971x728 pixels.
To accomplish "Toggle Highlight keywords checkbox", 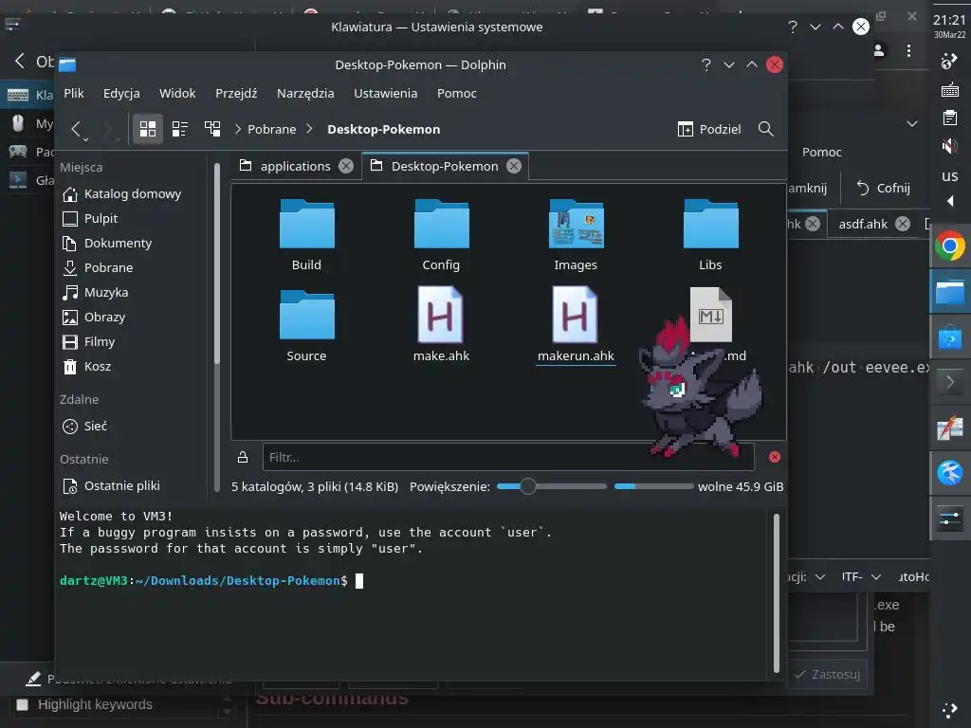I will pyautogui.click(x=23, y=704).
